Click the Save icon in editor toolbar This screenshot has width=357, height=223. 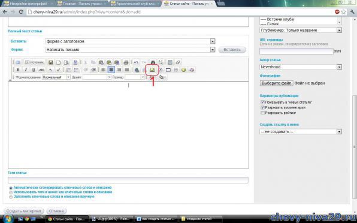[51, 62]
